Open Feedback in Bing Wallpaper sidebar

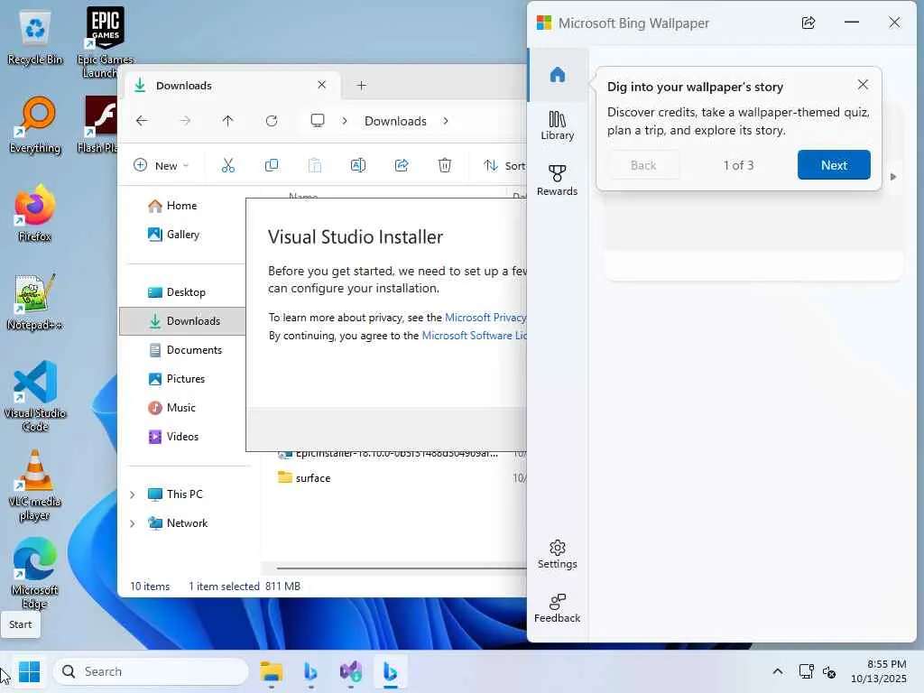click(558, 608)
